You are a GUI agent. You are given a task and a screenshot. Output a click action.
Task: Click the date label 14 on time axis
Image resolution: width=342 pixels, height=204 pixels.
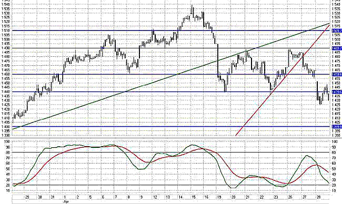click(x=180, y=197)
